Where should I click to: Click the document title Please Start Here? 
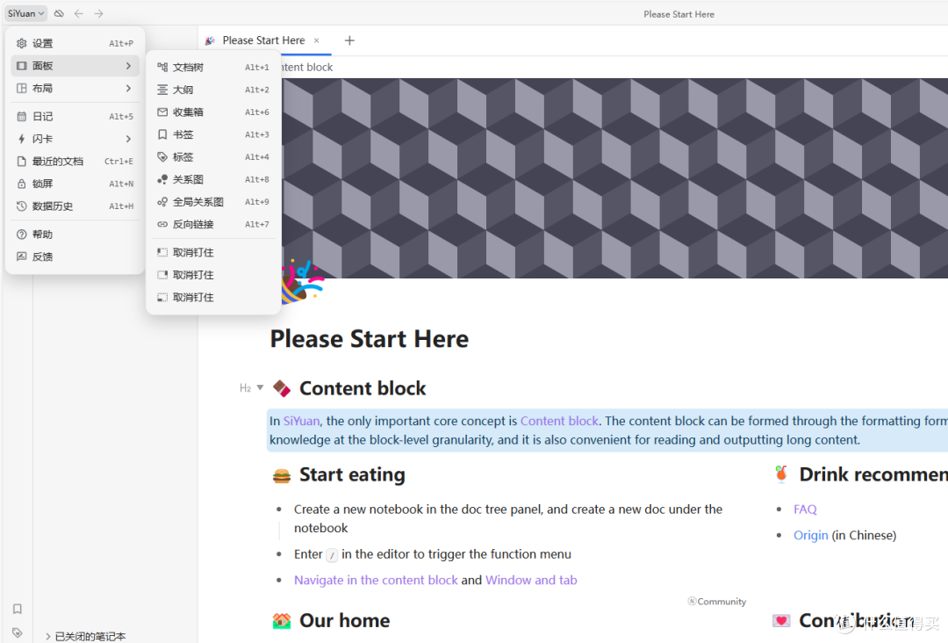click(370, 339)
